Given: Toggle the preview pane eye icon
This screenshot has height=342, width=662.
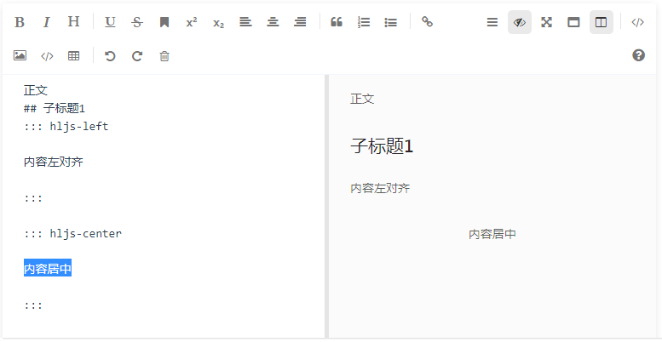Looking at the screenshot, I should (x=519, y=22).
